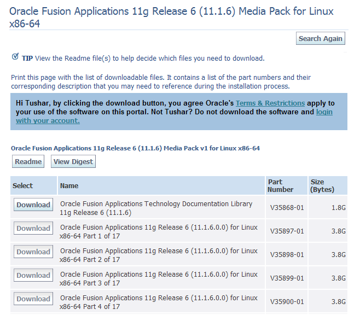Viewport: 360px width, 315px height.
Task: Click the page title Oracle Fusion Applications
Action: click(x=171, y=17)
